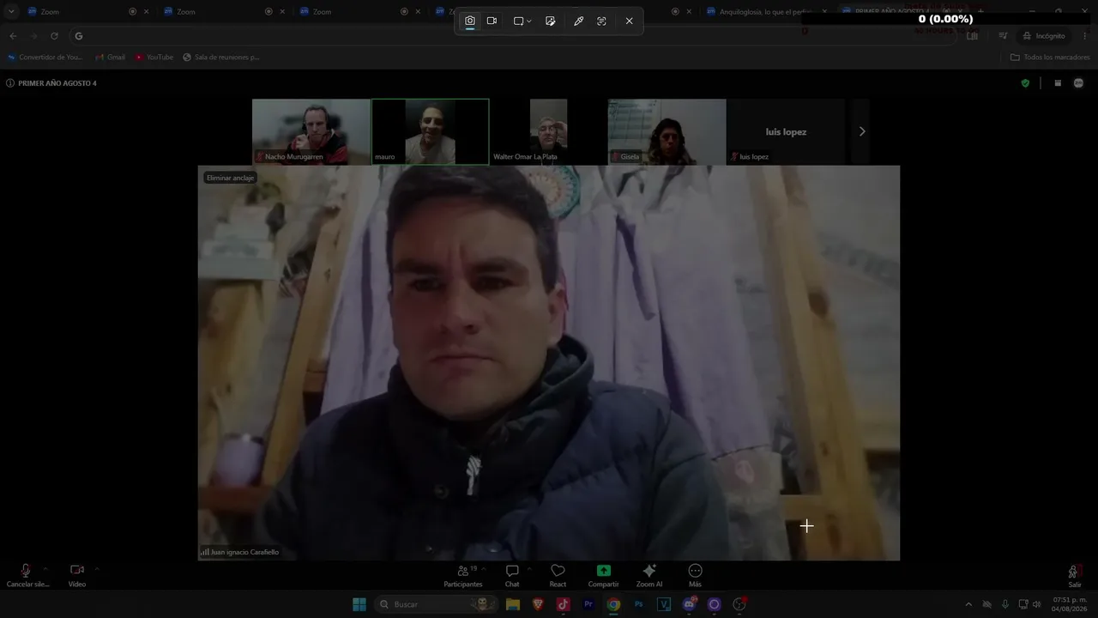Select the snipping toolbar screenshot camera mode
Viewport: 1098px width, 618px height.
click(470, 21)
